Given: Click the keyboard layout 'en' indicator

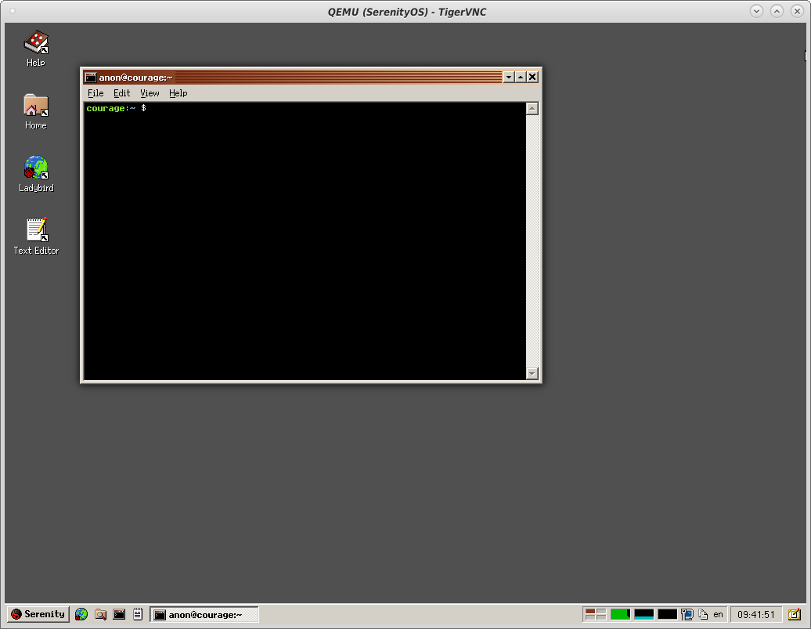Looking at the screenshot, I should pos(718,615).
